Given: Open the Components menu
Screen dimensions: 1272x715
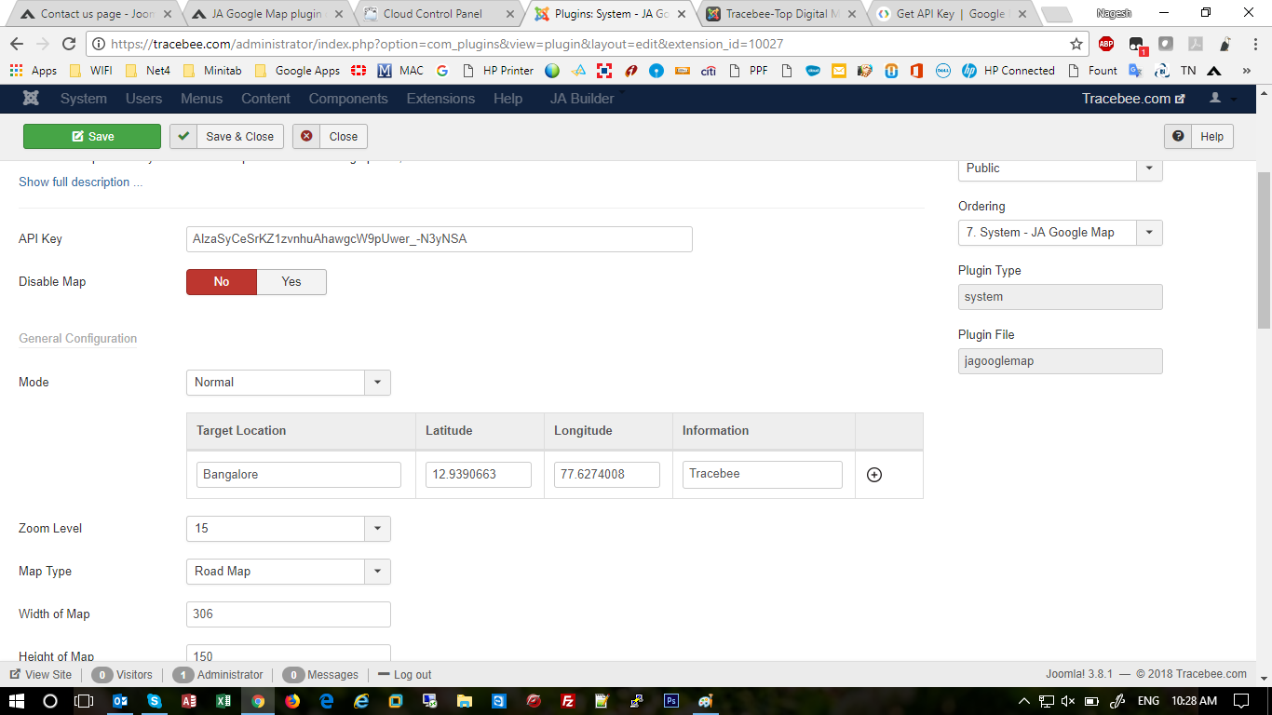Looking at the screenshot, I should [x=348, y=99].
